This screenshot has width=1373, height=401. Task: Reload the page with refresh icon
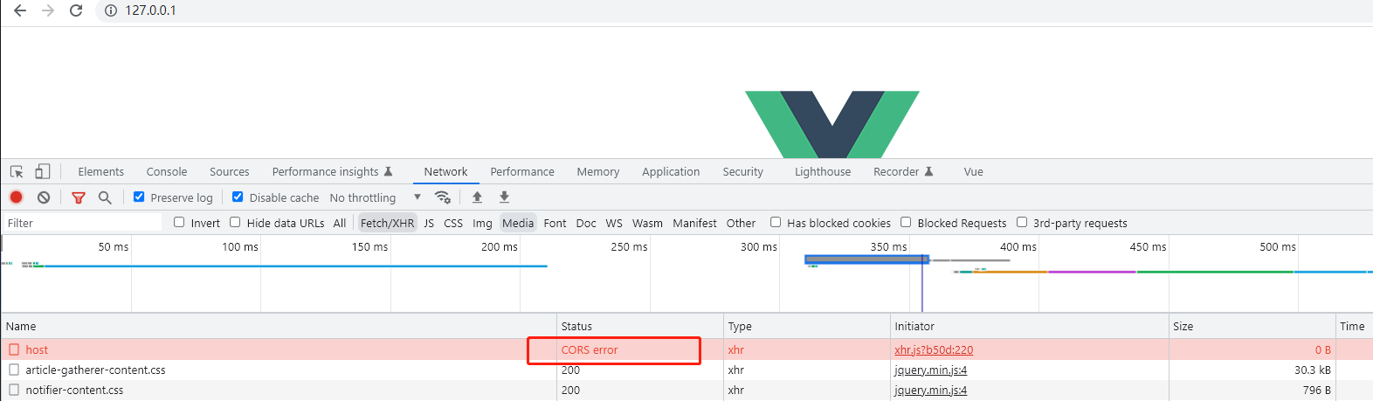tap(76, 10)
